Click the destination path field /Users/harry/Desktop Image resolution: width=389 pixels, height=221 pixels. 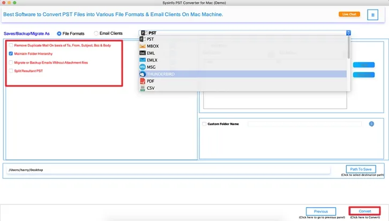(x=168, y=170)
